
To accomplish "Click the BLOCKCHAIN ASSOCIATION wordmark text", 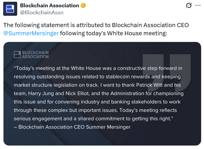I will pos(35,55).
